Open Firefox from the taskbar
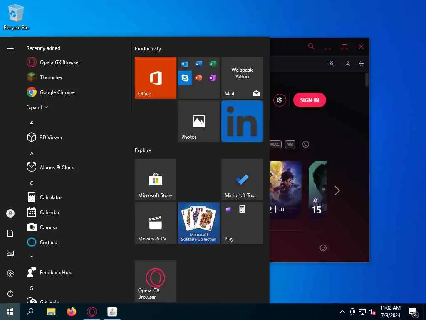426x320 pixels. point(72,312)
